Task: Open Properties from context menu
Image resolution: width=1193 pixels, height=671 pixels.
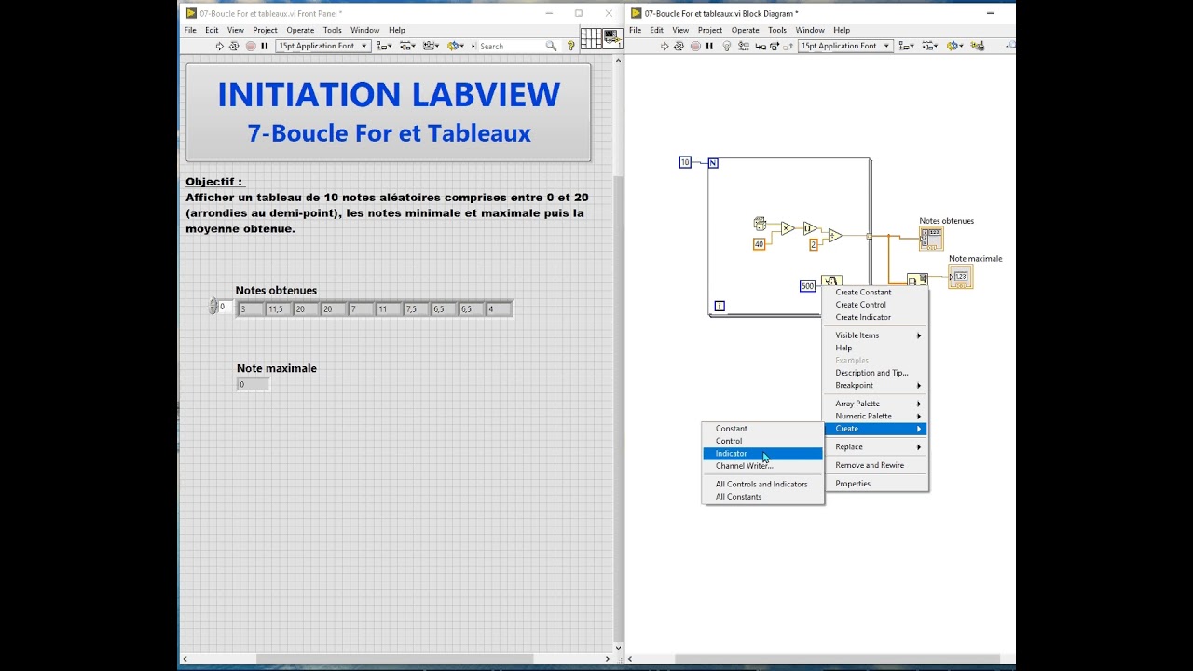Action: (876, 484)
